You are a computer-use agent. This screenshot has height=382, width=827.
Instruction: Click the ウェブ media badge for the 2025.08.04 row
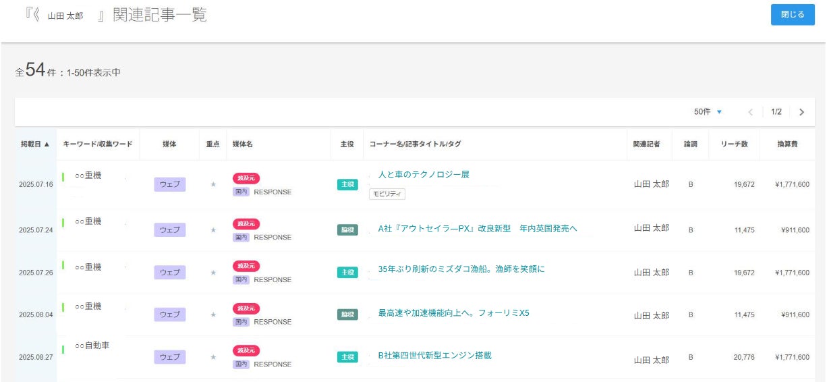pos(169,315)
